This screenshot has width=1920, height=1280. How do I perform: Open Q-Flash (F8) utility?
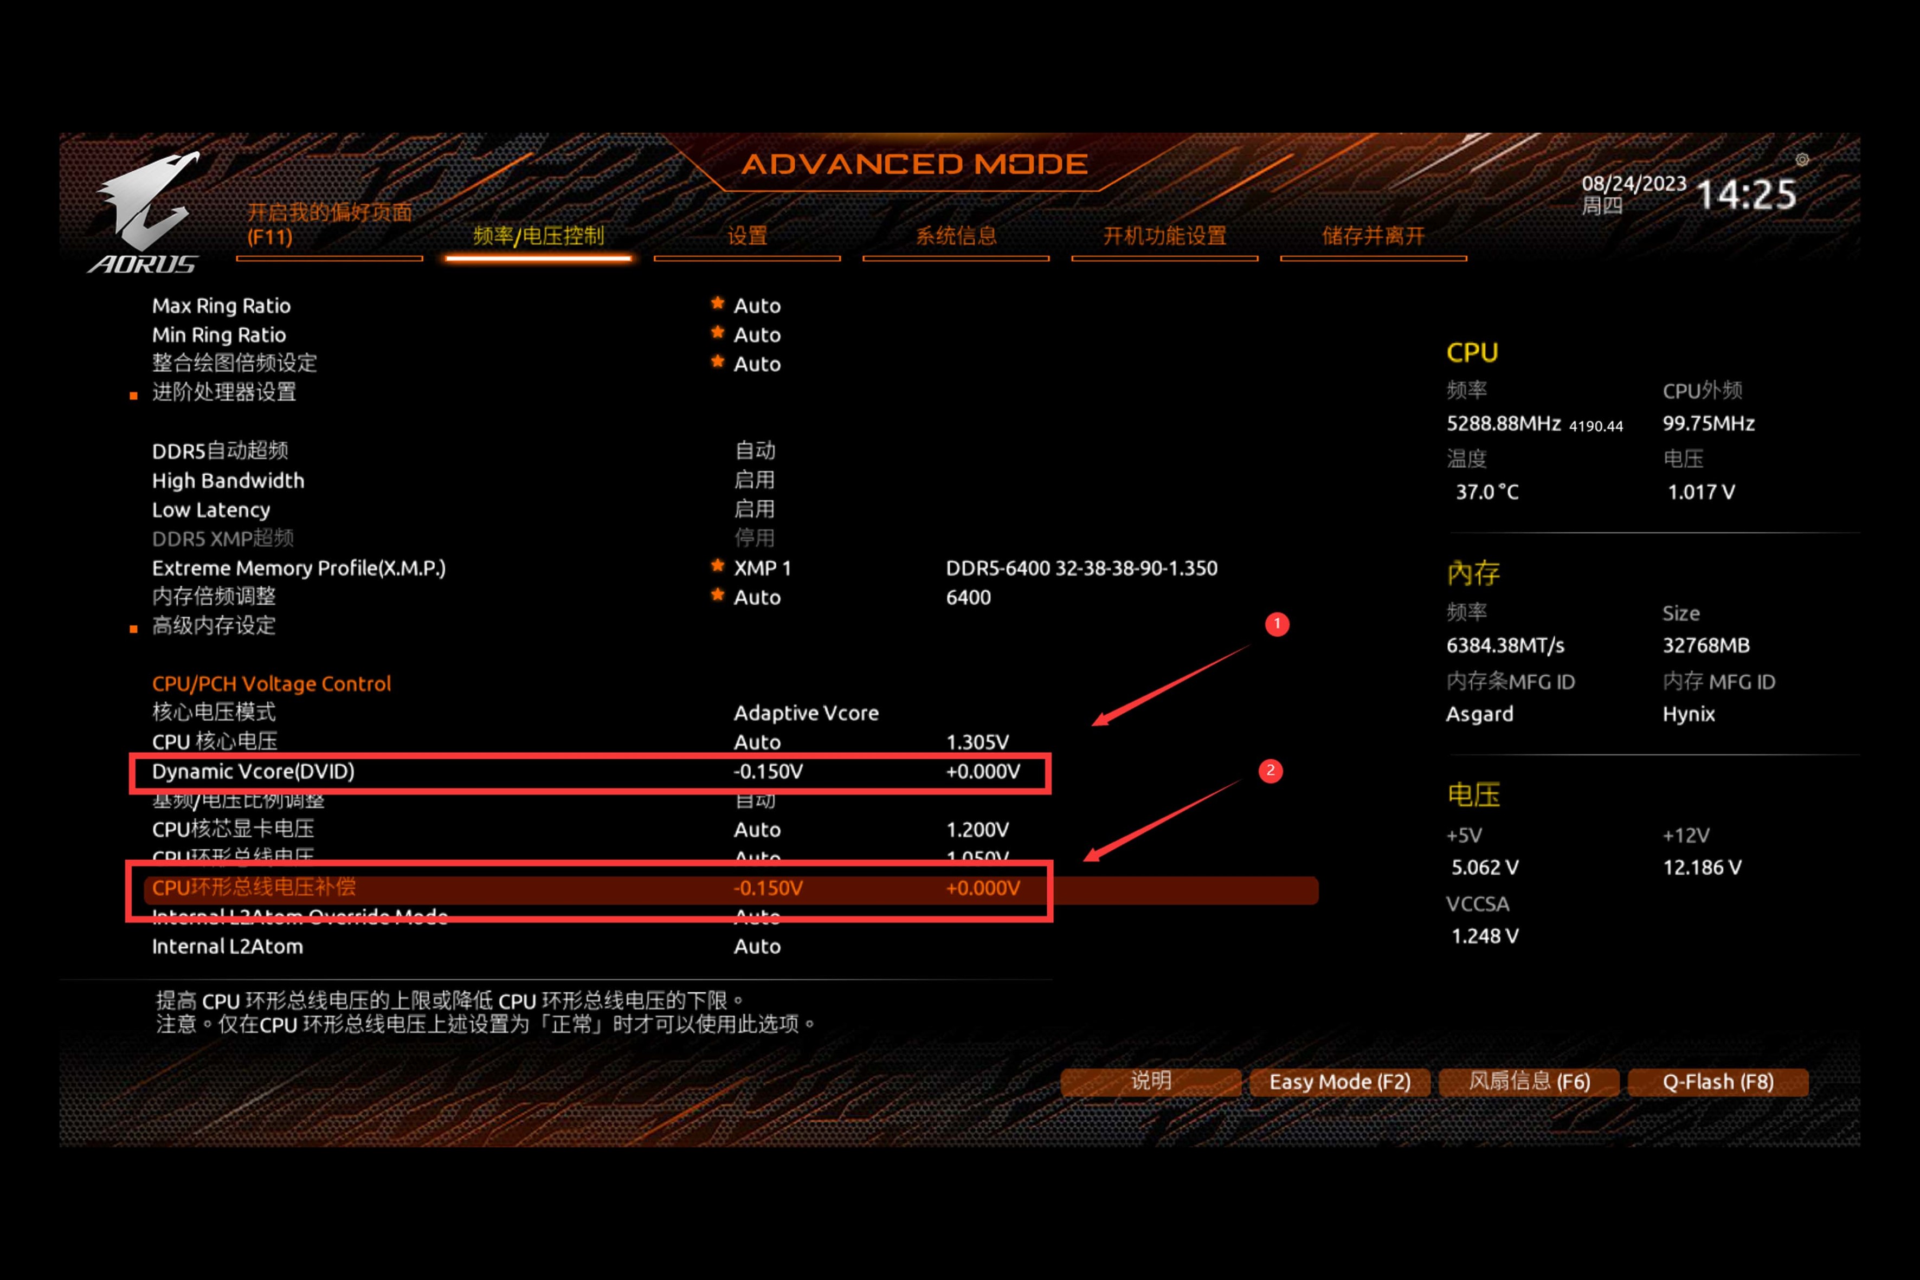click(x=1718, y=1082)
